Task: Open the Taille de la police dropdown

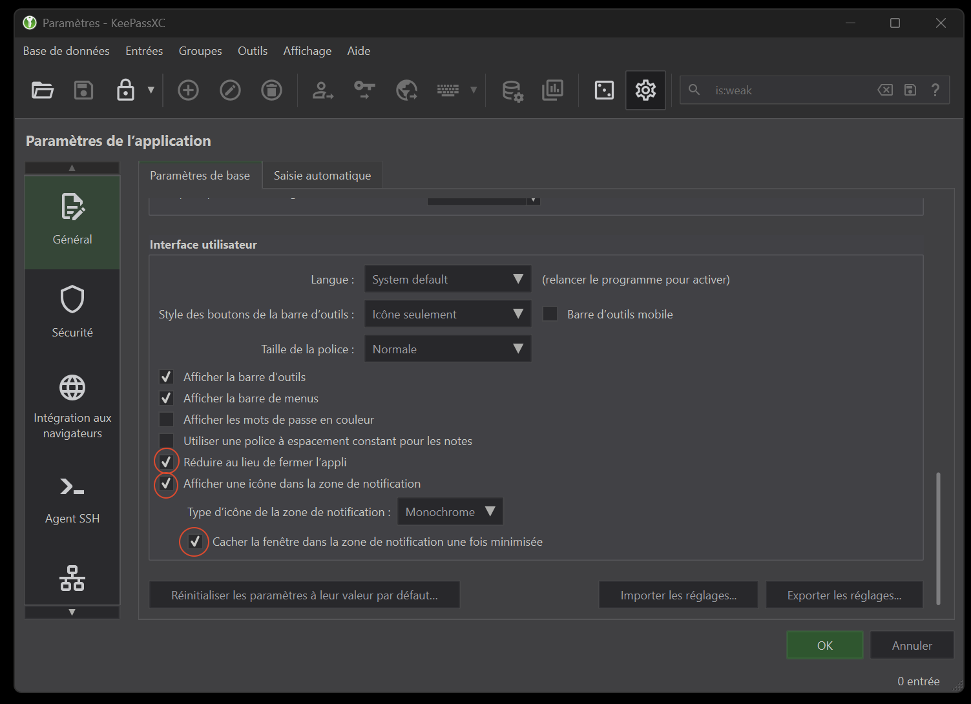Action: coord(448,349)
